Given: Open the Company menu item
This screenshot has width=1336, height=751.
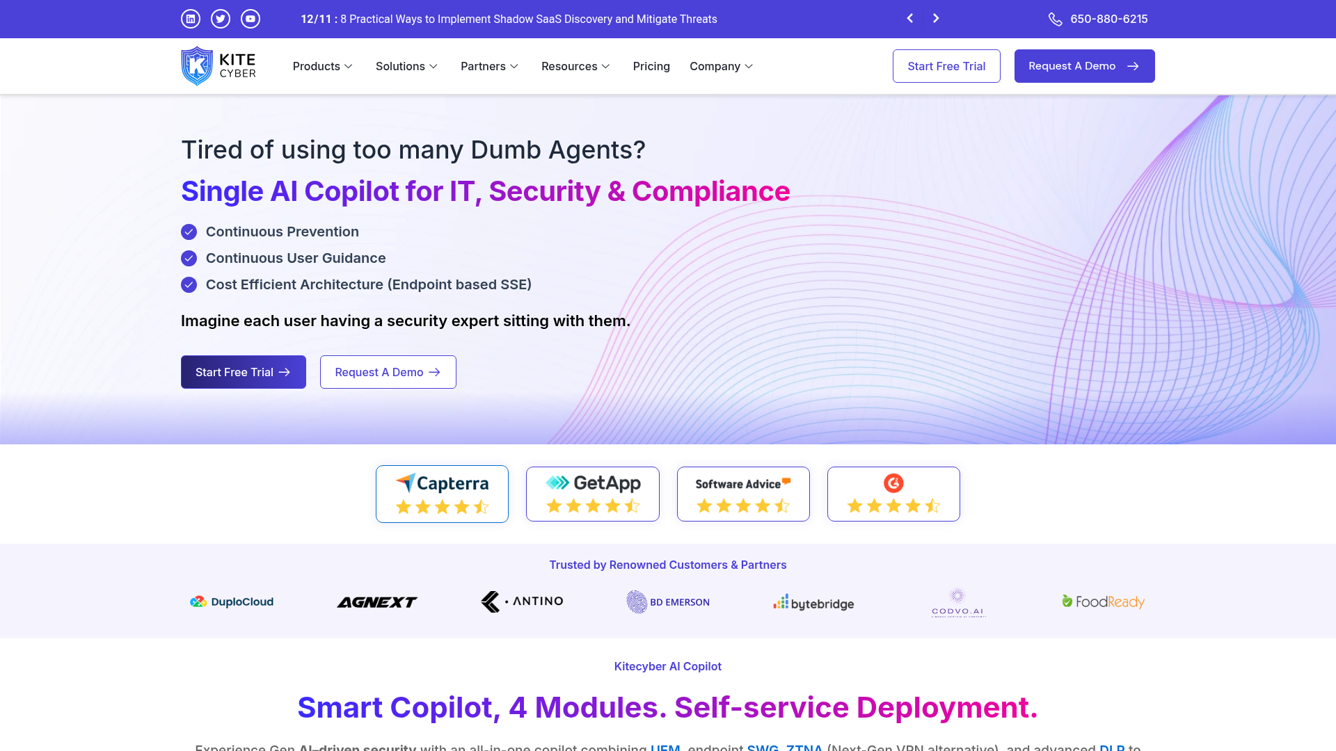Looking at the screenshot, I should tap(721, 66).
